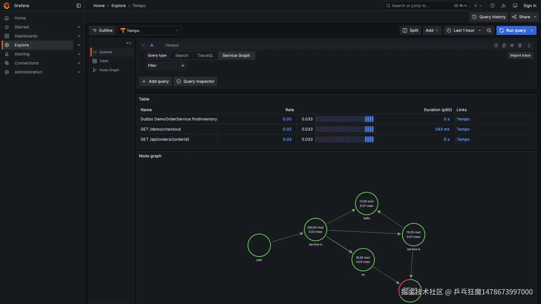Open the Add dropdown menu
The width and height of the screenshot is (541, 304).
[432, 30]
